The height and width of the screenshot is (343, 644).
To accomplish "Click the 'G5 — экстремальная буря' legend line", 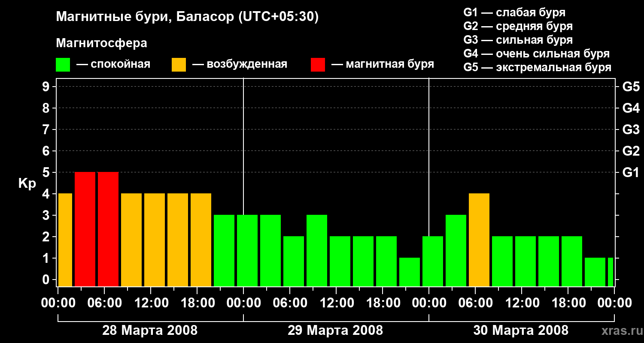I will coord(538,67).
